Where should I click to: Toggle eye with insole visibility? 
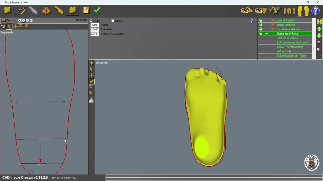[247, 10]
